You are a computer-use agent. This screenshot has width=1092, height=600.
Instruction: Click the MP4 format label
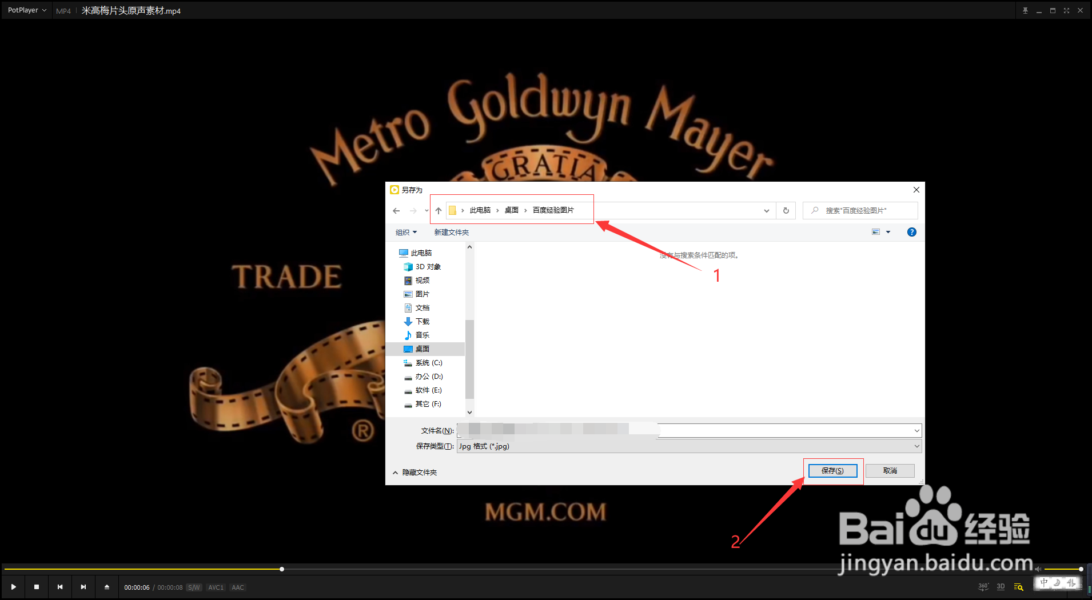click(x=63, y=11)
